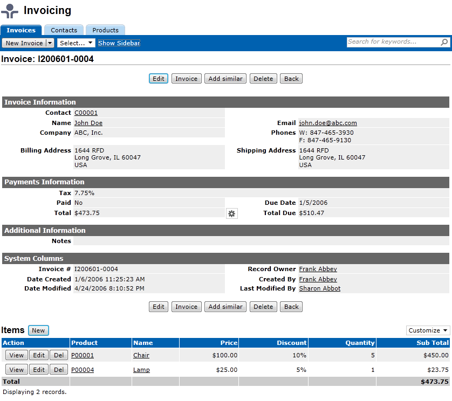The height and width of the screenshot is (401, 452).
Task: Click the top Add similar button
Action: (225, 79)
